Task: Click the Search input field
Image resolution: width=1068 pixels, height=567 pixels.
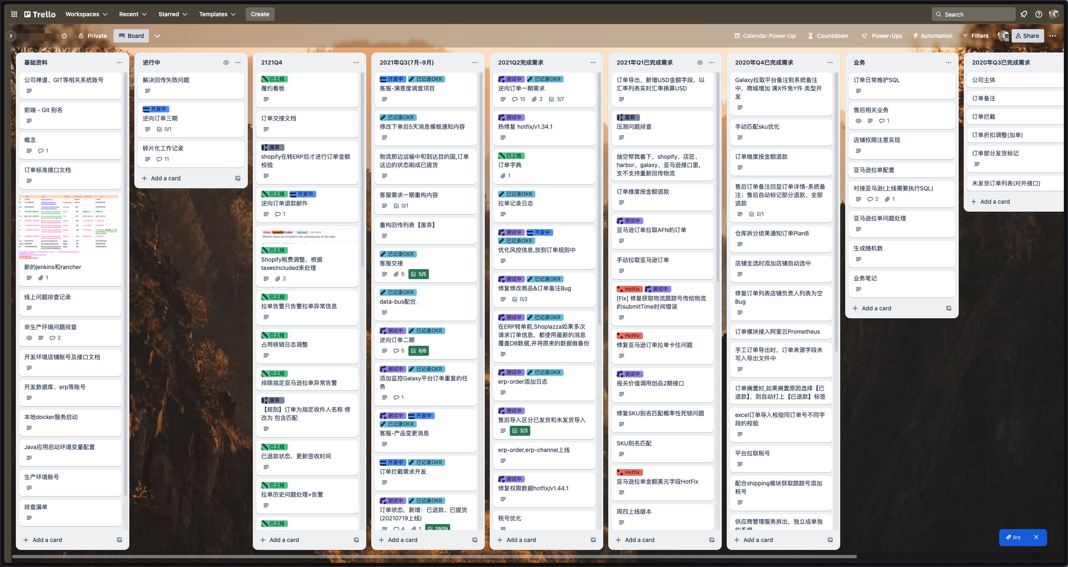Action: click(973, 14)
